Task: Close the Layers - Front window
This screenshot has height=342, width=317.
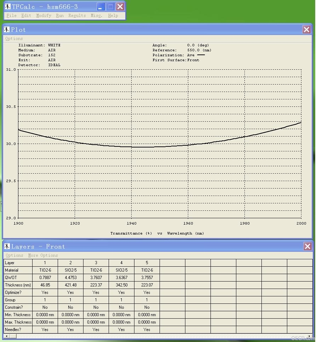Action: (307, 247)
